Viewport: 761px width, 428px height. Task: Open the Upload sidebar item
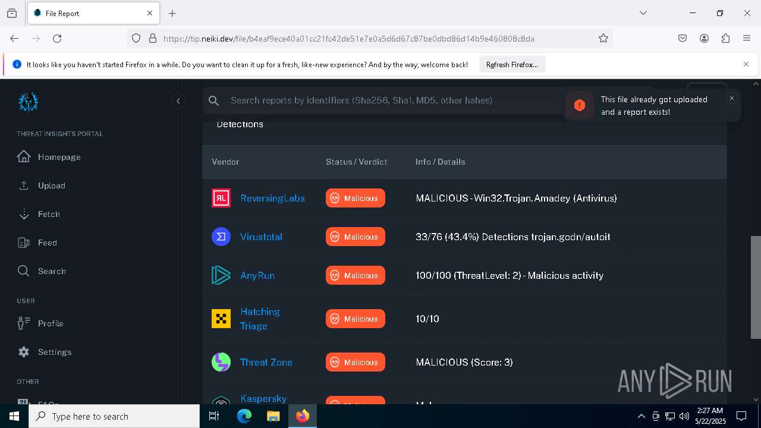point(42,185)
